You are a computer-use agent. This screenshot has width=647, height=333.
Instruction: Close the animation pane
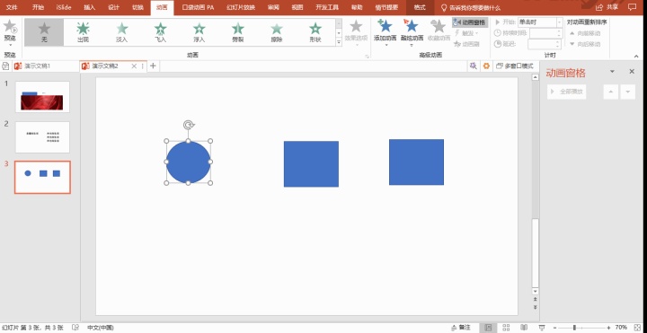632,71
